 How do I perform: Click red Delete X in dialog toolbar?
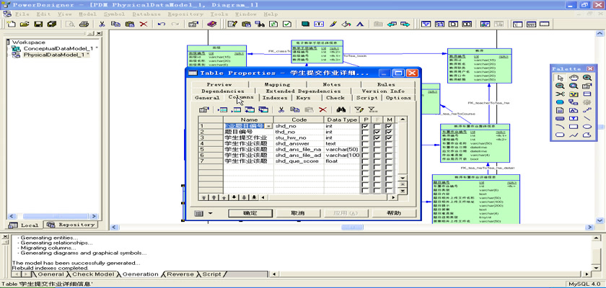click(x=322, y=110)
